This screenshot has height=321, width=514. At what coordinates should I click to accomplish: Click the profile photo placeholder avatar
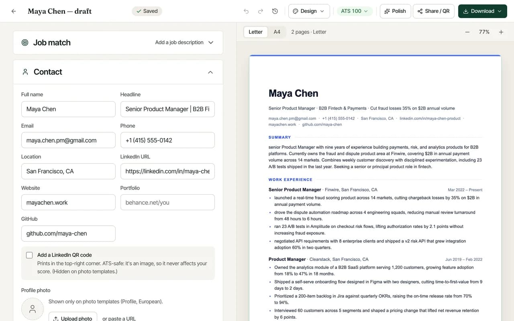click(33, 309)
